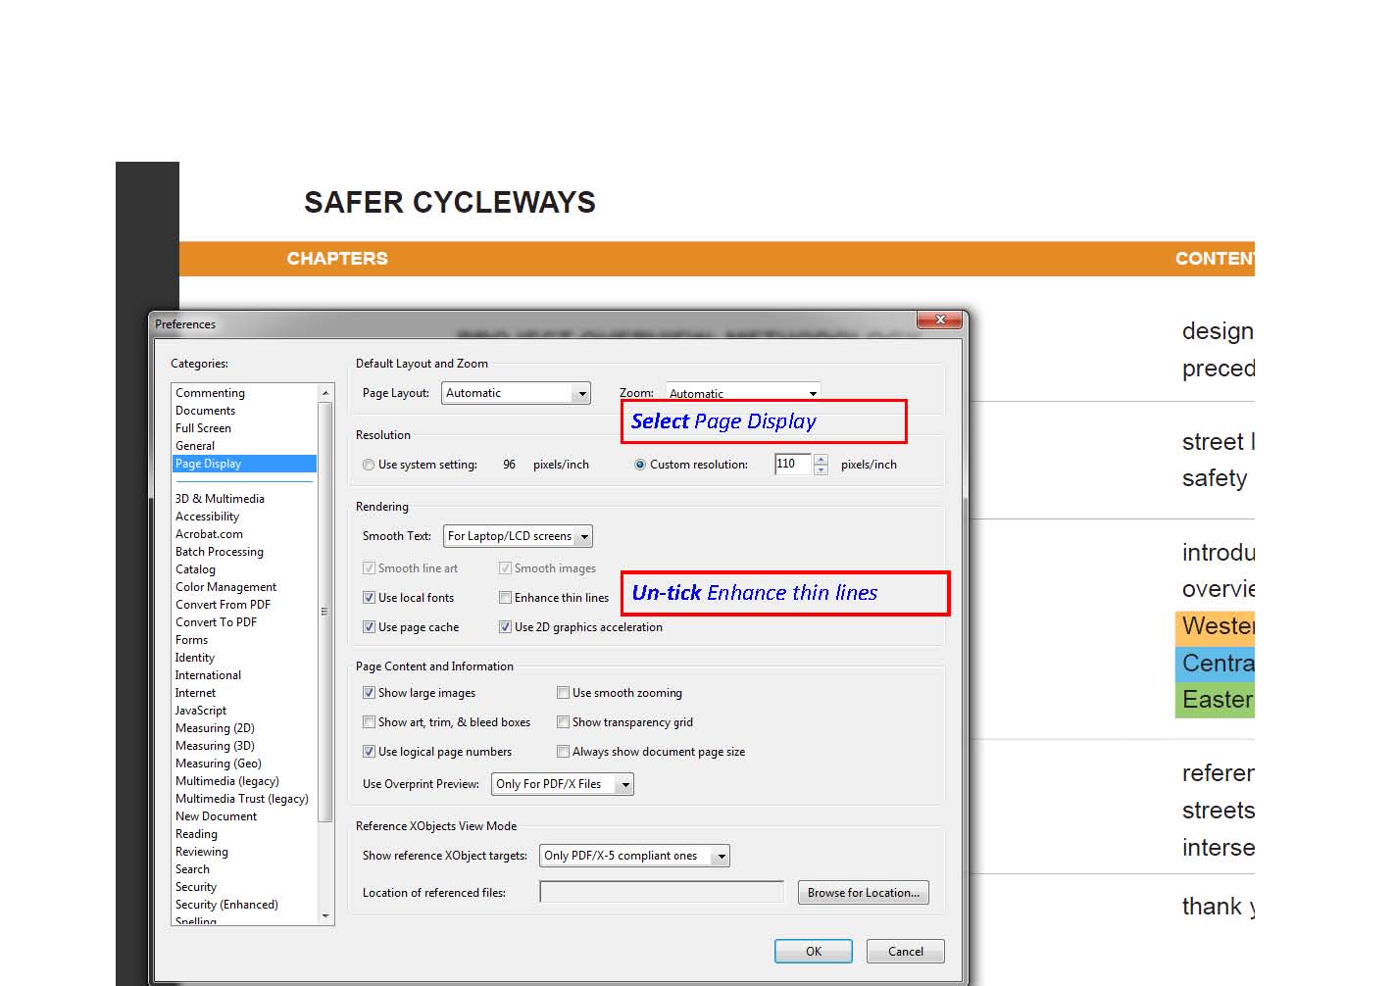Uncheck Use 2D graphics acceleration

[506, 627]
